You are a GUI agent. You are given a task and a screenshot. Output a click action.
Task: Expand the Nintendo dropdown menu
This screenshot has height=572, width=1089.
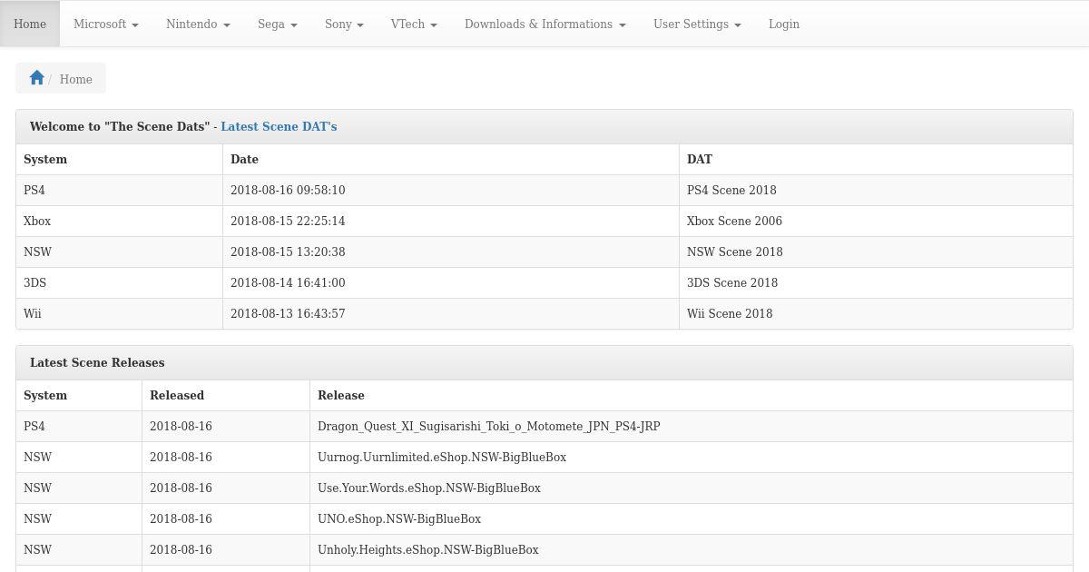point(198,24)
